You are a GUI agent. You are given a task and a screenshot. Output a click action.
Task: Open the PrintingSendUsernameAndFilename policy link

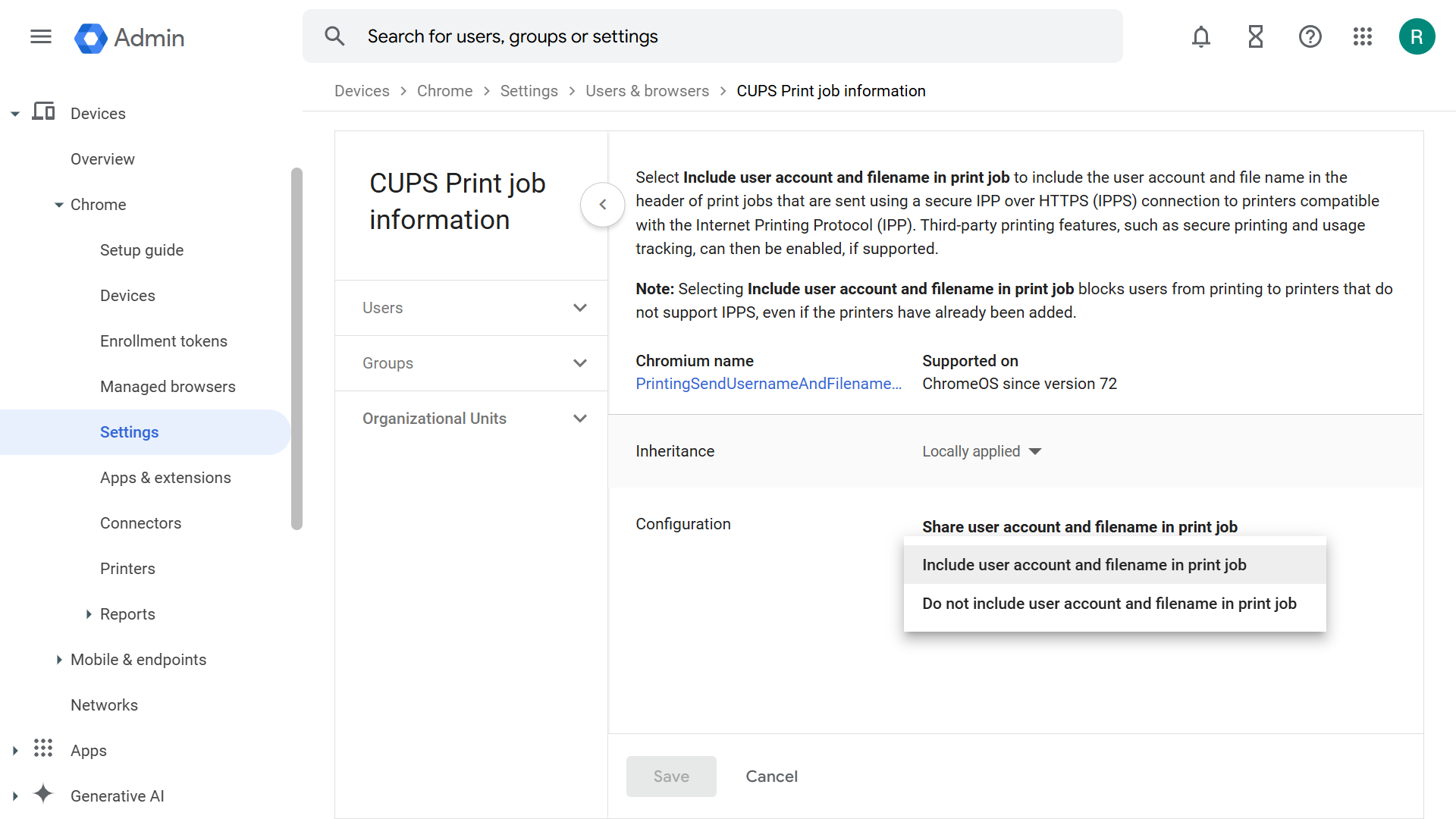point(768,384)
